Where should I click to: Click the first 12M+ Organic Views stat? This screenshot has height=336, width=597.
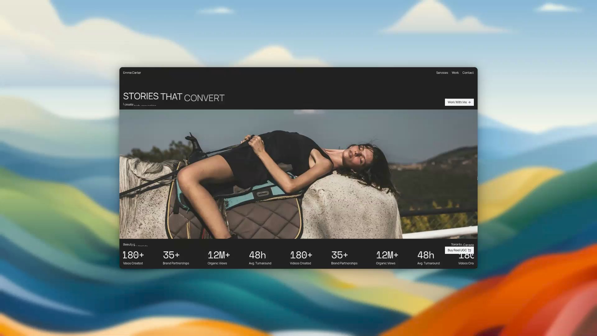[219, 258]
